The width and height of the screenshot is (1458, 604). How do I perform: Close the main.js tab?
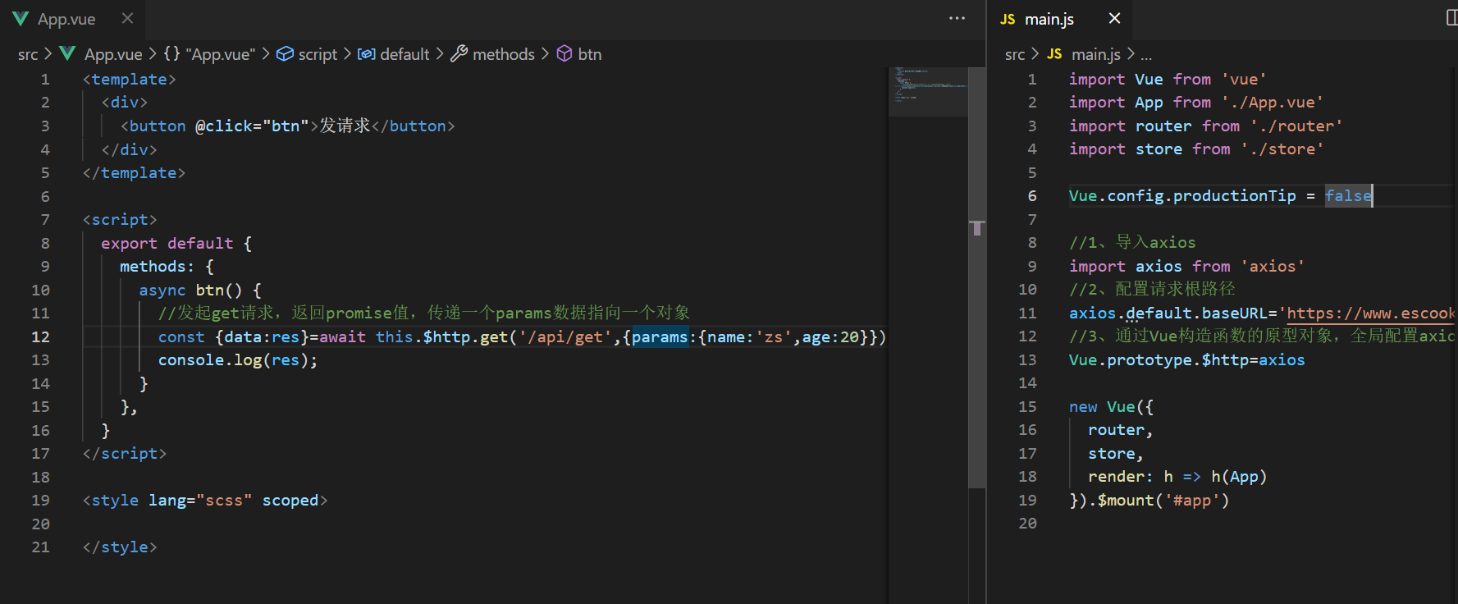(1114, 18)
